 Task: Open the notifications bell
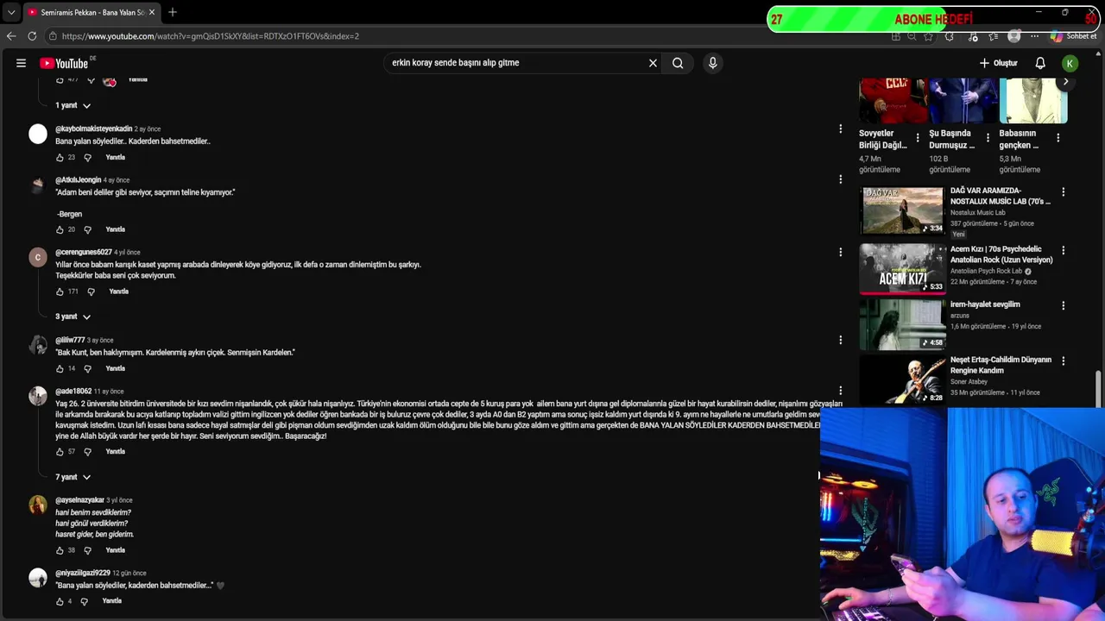1040,63
